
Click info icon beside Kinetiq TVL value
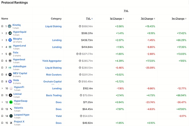pos(80,26)
